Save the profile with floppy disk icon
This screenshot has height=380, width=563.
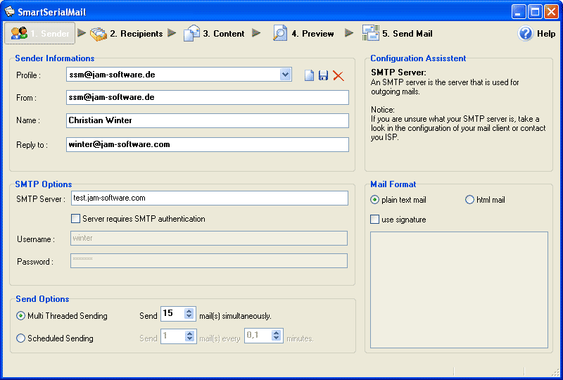[x=323, y=75]
